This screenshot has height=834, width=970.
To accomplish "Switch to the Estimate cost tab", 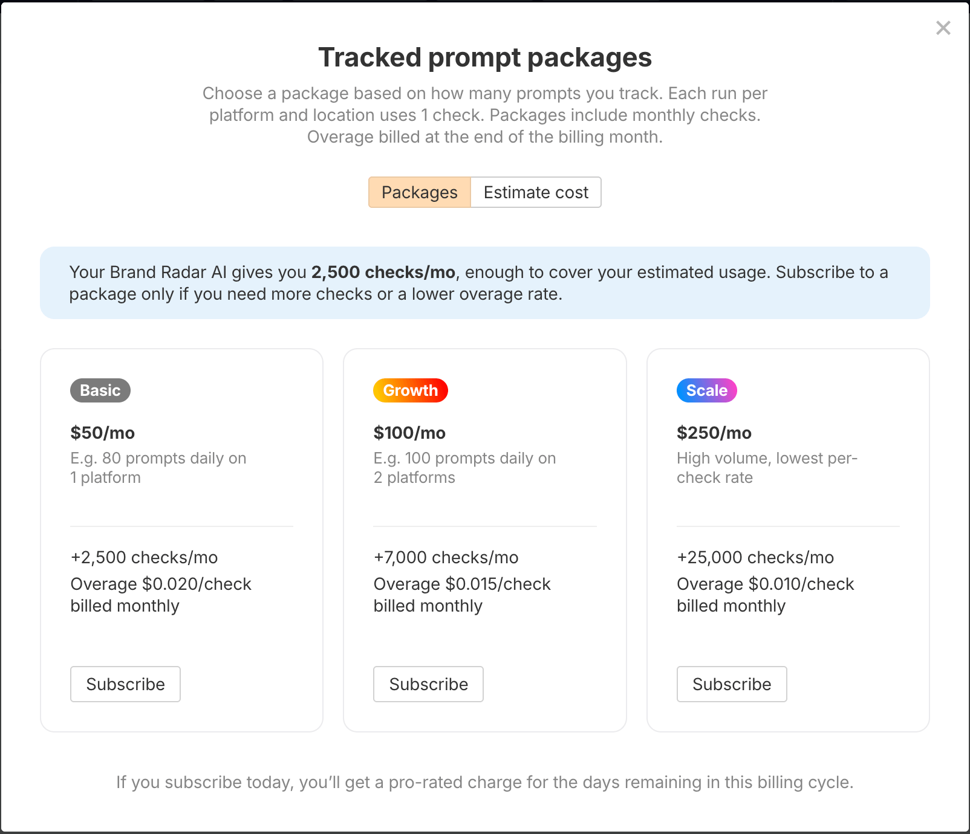I will click(x=535, y=192).
